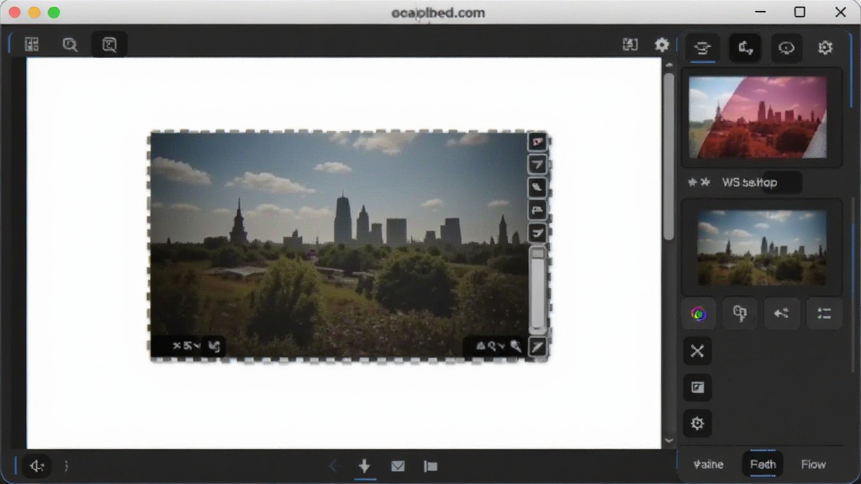Select the untinted skyline thumbnail in right panel
Screen dimensions: 861x484
(762, 248)
